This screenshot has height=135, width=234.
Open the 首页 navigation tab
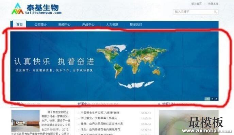(x=19, y=24)
